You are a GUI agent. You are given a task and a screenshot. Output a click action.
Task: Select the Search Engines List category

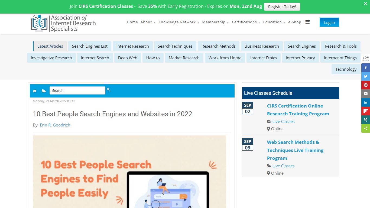coord(90,46)
